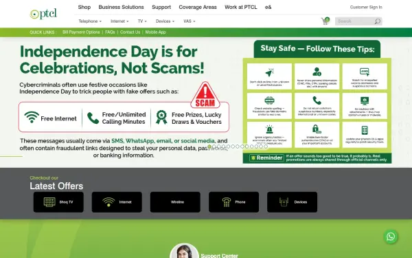Screen dimensions: 412x258
Task: Open the Coverage Areas page
Action: pyautogui.click(x=198, y=7)
